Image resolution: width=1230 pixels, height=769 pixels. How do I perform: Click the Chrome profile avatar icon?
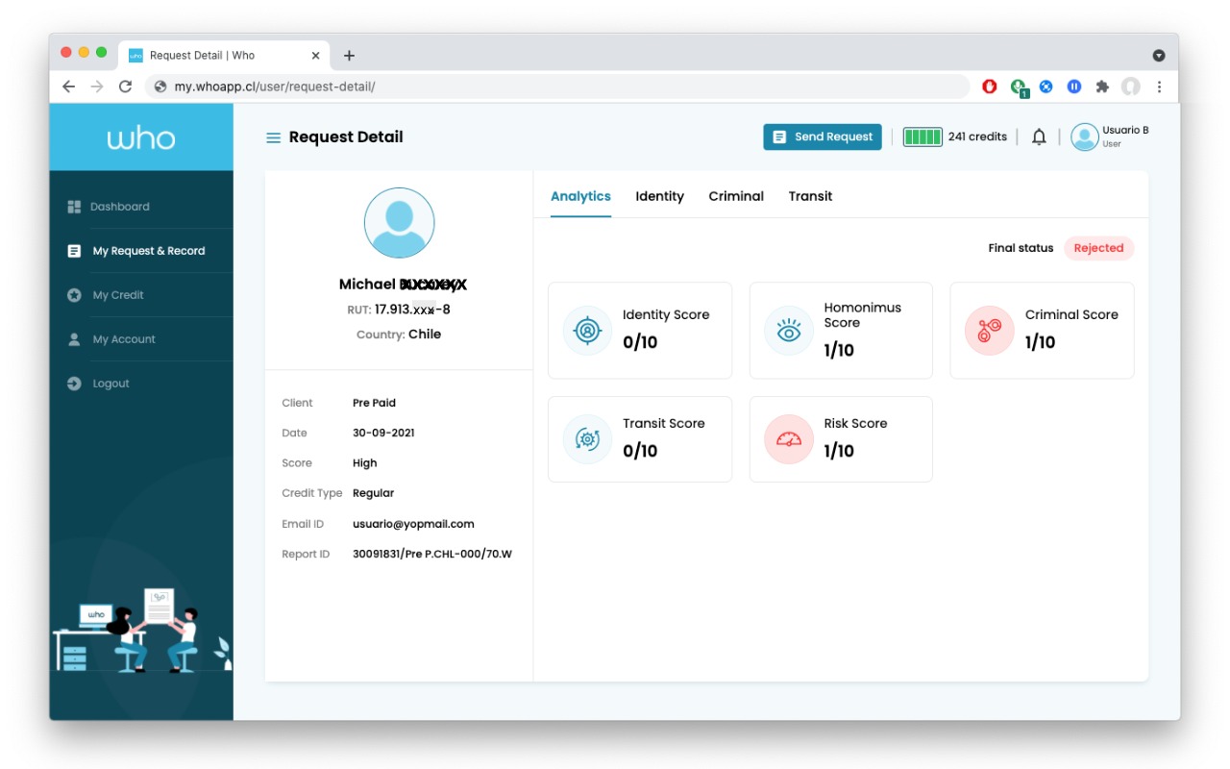(1131, 87)
